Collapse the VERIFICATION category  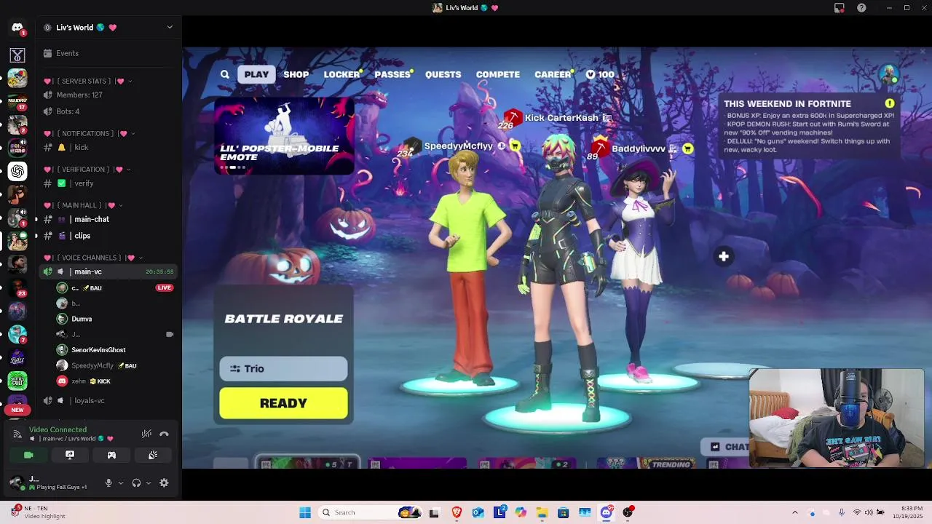87,170
